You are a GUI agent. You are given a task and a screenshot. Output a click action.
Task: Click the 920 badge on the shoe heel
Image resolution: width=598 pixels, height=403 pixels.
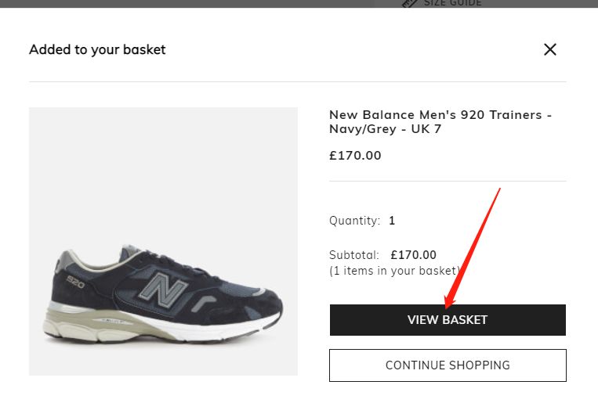coord(74,282)
